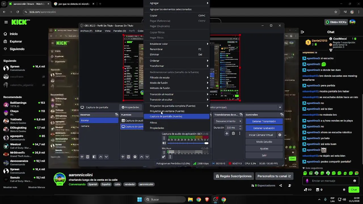Adjust application audio capture volume slider
Image resolution: width=363 pixels, height=204 pixels.
pyautogui.click(x=188, y=143)
